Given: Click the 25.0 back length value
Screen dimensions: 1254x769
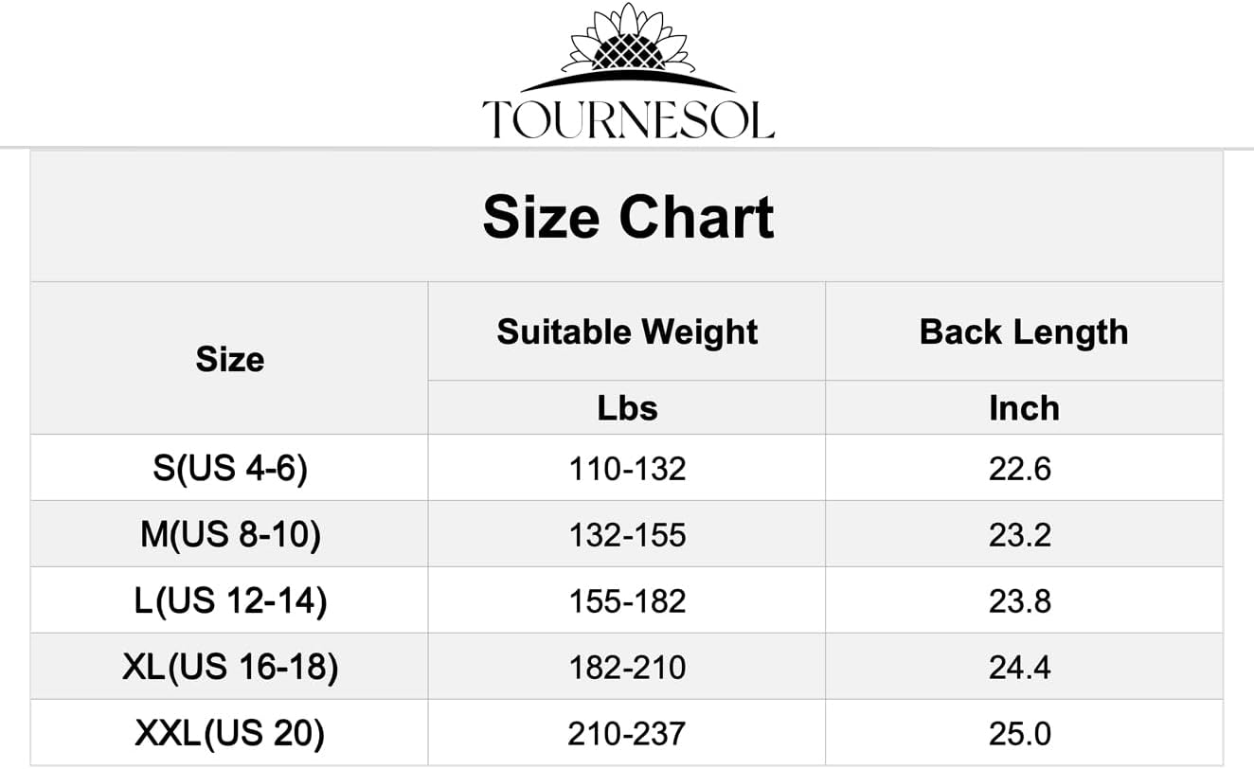Looking at the screenshot, I should click(x=1020, y=734).
